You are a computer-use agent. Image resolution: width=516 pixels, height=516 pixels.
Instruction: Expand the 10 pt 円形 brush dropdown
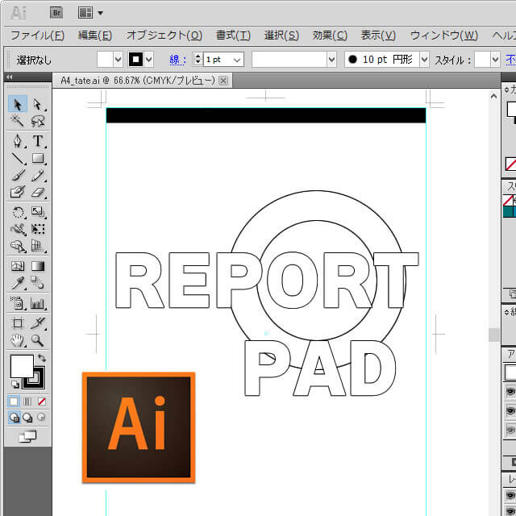point(424,60)
